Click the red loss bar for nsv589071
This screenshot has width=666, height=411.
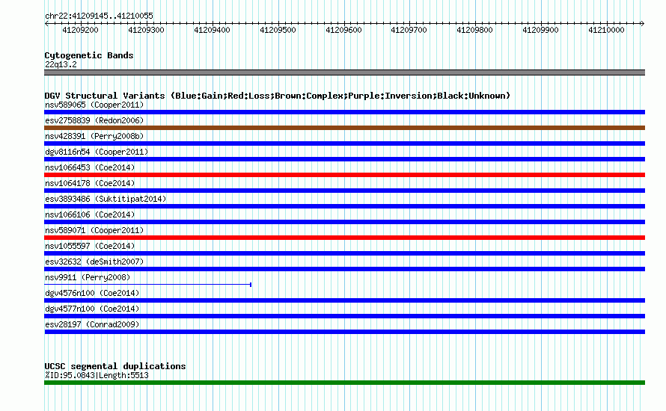pyautogui.click(x=344, y=238)
